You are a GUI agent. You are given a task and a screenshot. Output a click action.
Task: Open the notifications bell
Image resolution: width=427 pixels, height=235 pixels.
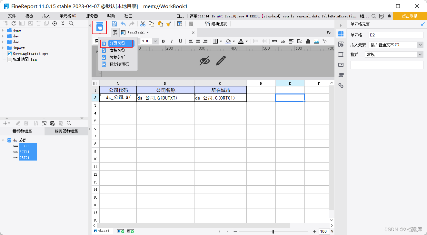tap(389, 16)
